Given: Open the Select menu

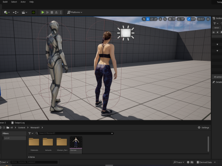Looking at the screenshot, I should pyautogui.click(x=14, y=2).
